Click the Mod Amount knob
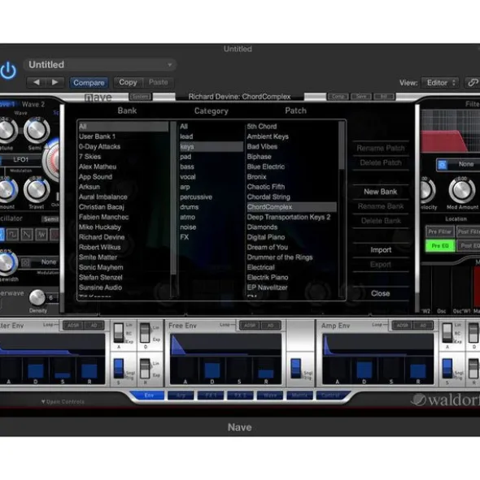The width and height of the screenshot is (480, 480). 461,190
